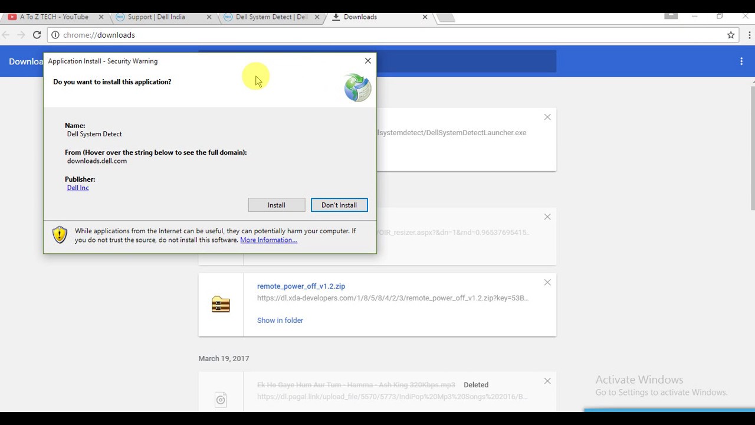Remove the resizer.aspx download from list
The width and height of the screenshot is (755, 425).
pyautogui.click(x=547, y=217)
